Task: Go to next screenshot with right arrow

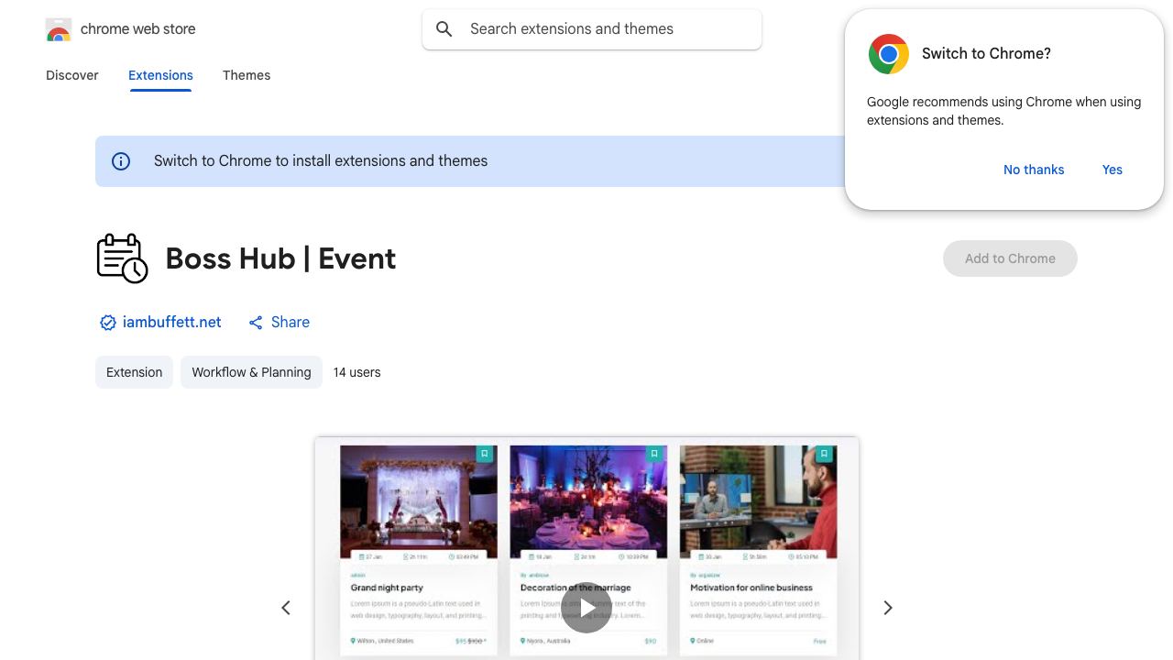Action: click(x=887, y=608)
